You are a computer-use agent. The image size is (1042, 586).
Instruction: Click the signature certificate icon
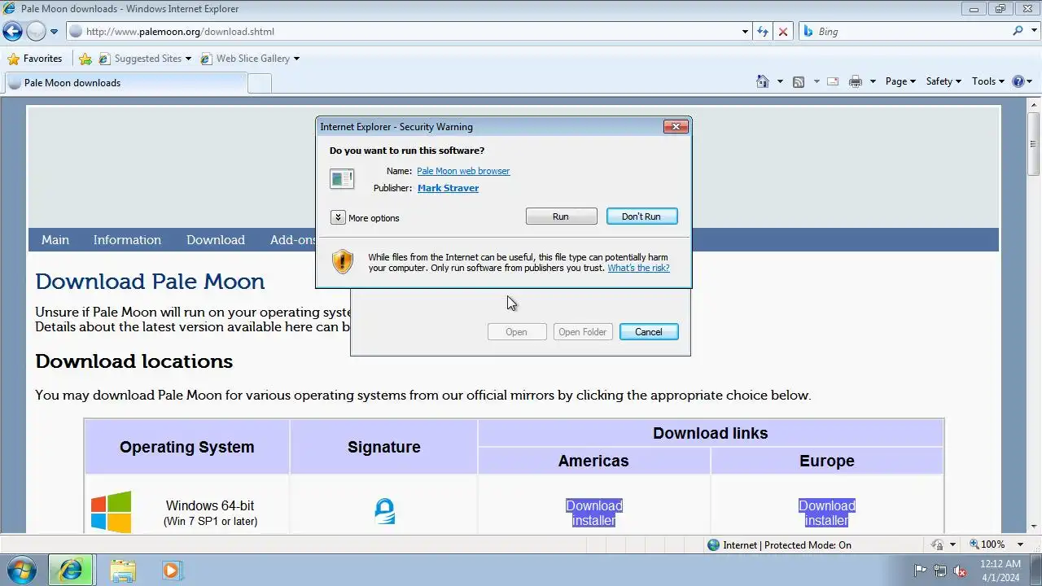click(x=384, y=511)
